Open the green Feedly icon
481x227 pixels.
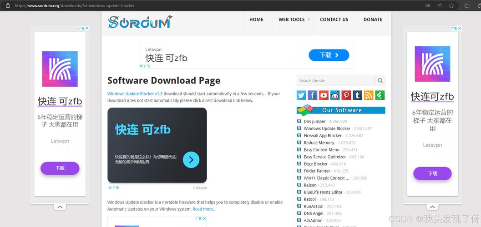tap(380, 95)
